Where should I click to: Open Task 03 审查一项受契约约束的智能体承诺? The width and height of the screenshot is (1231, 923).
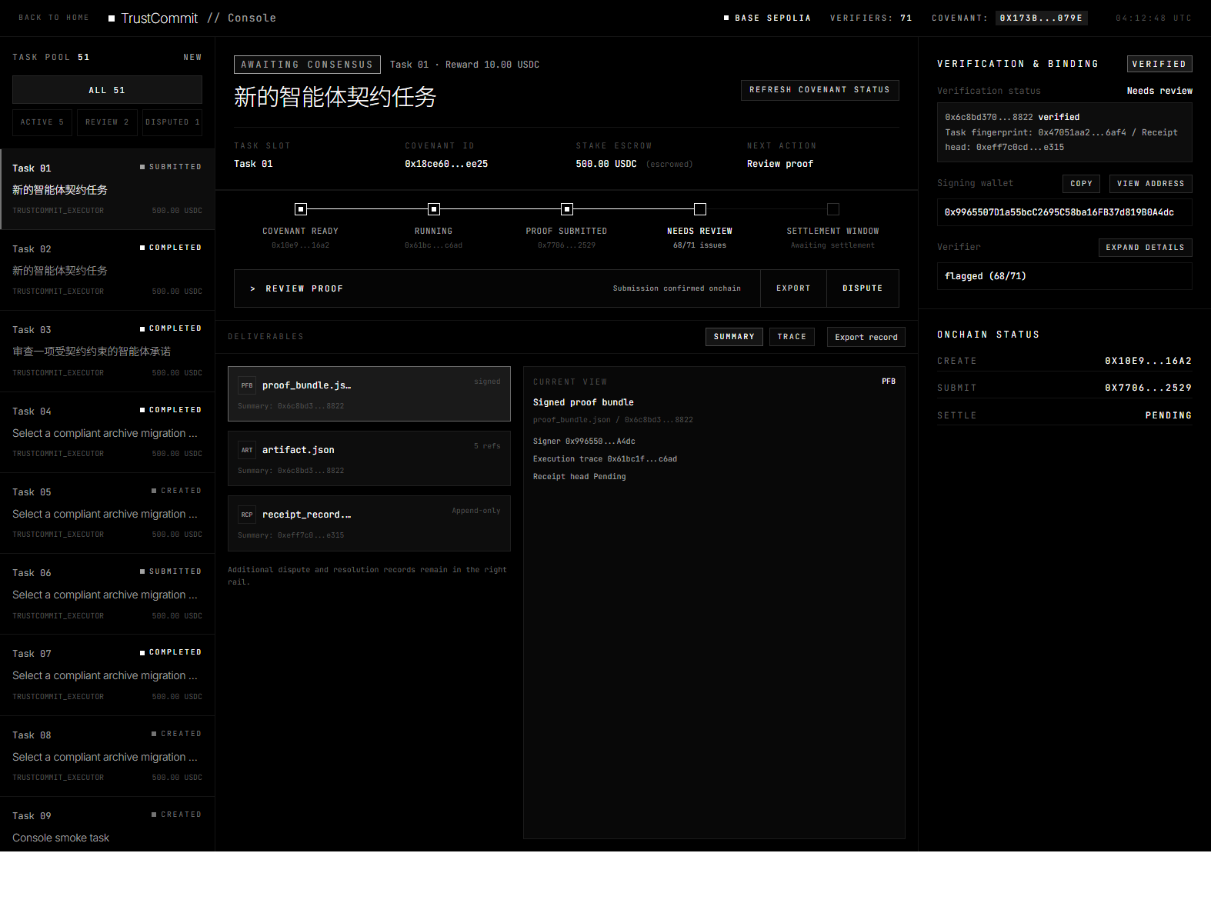[x=108, y=351]
